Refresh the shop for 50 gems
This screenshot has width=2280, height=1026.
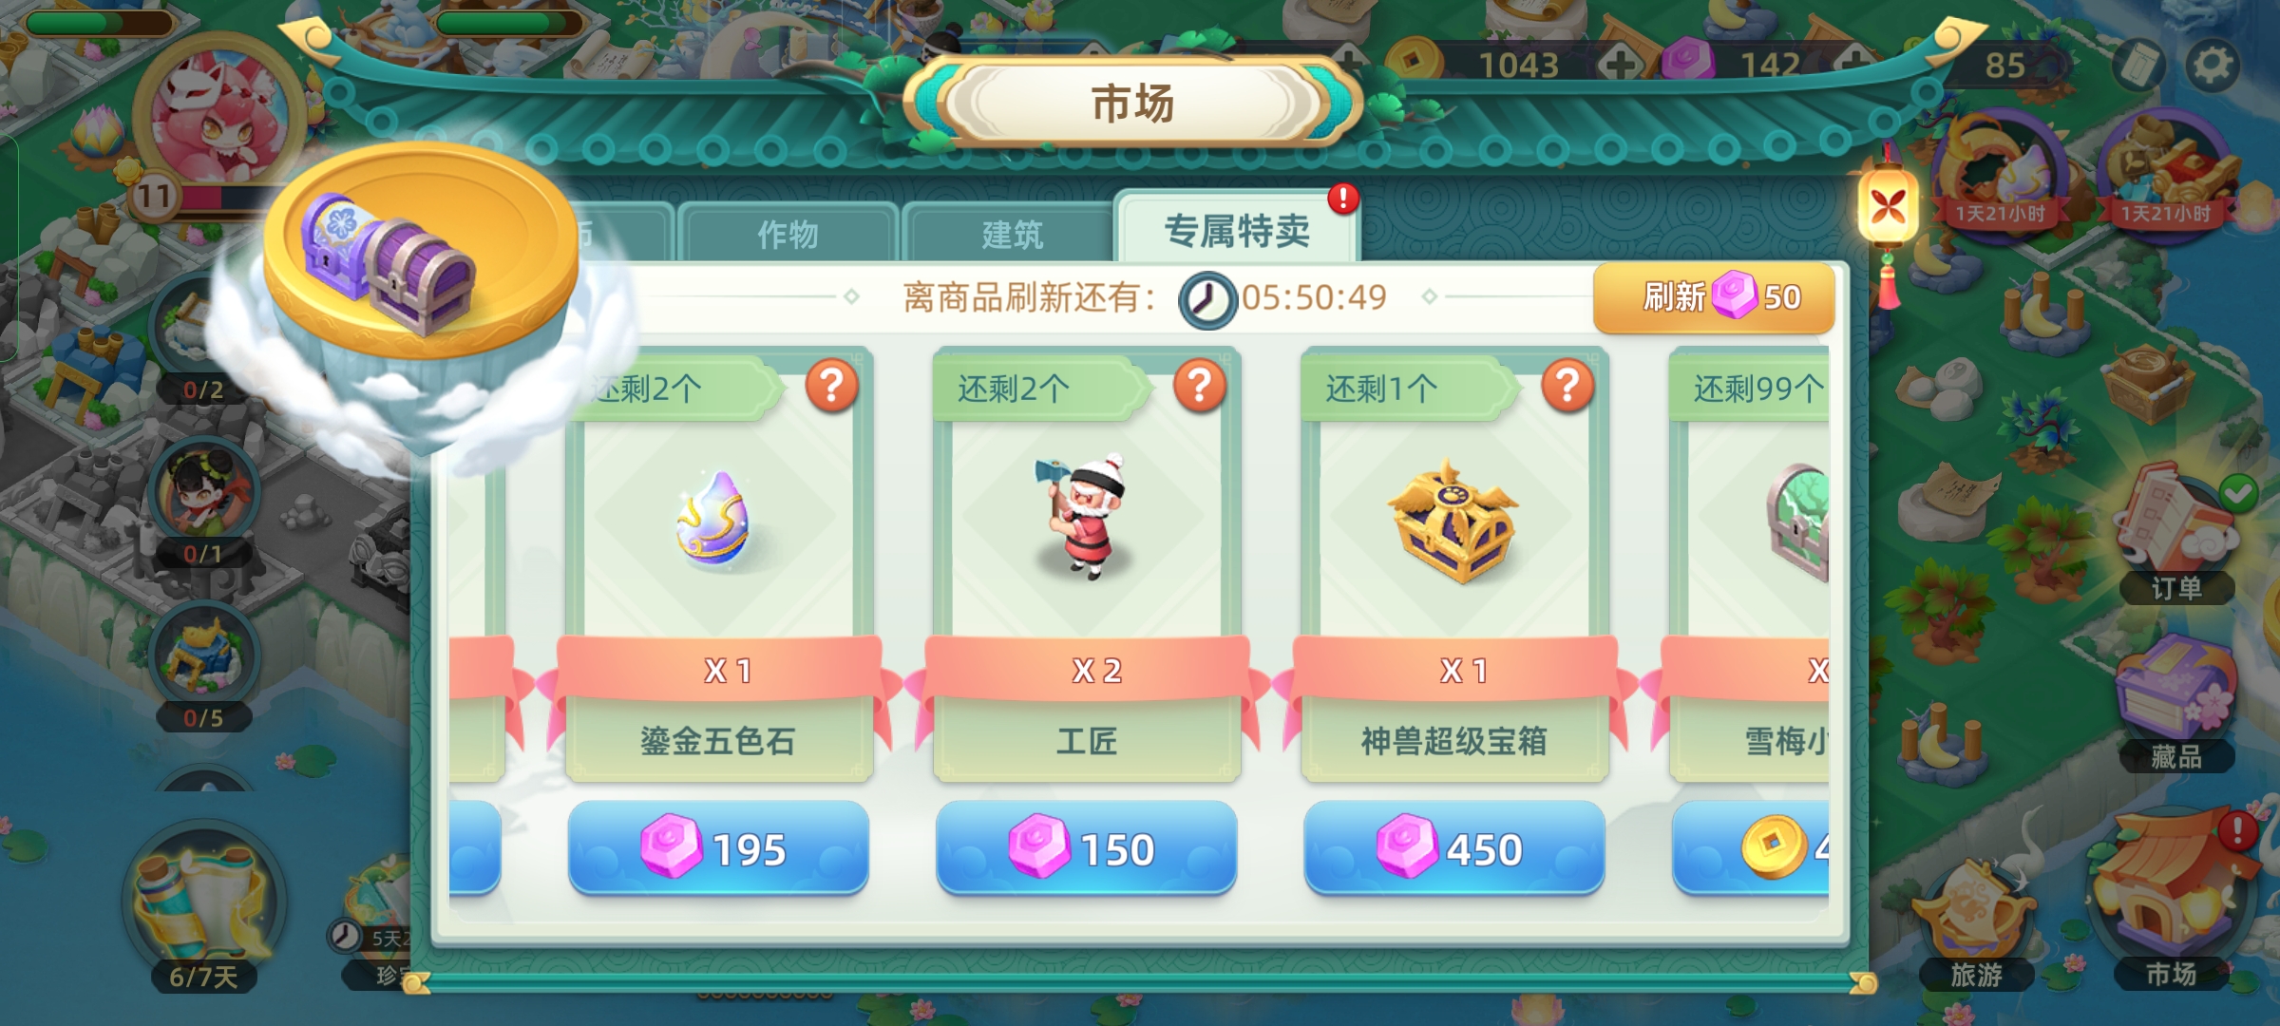[1714, 297]
